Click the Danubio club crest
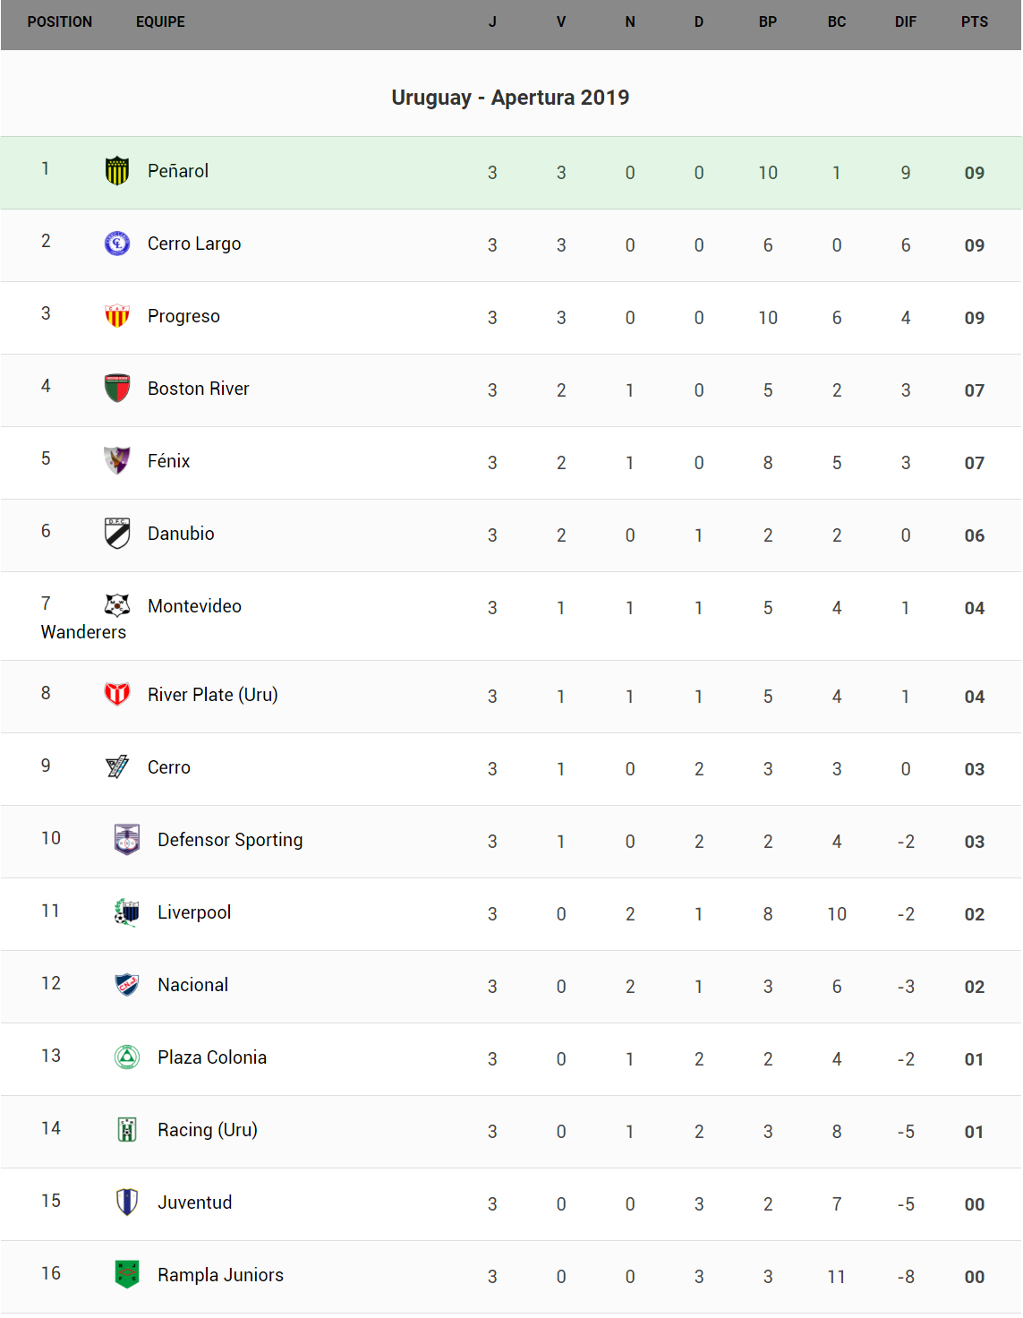 (117, 533)
